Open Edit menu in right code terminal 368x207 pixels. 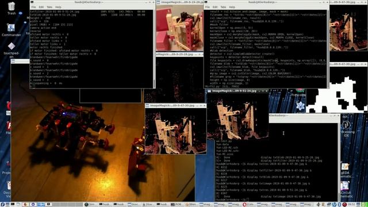(x=214, y=7)
